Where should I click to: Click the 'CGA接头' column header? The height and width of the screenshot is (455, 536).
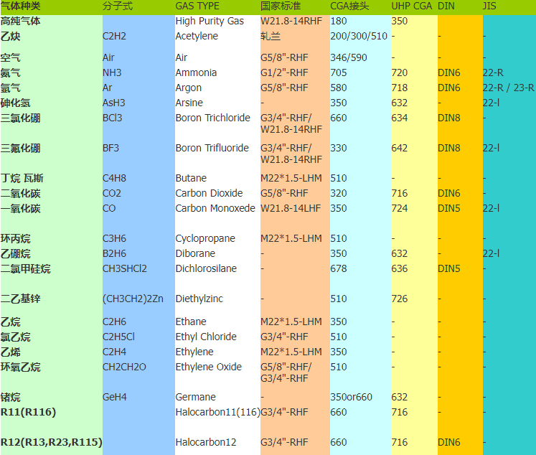pos(349,6)
